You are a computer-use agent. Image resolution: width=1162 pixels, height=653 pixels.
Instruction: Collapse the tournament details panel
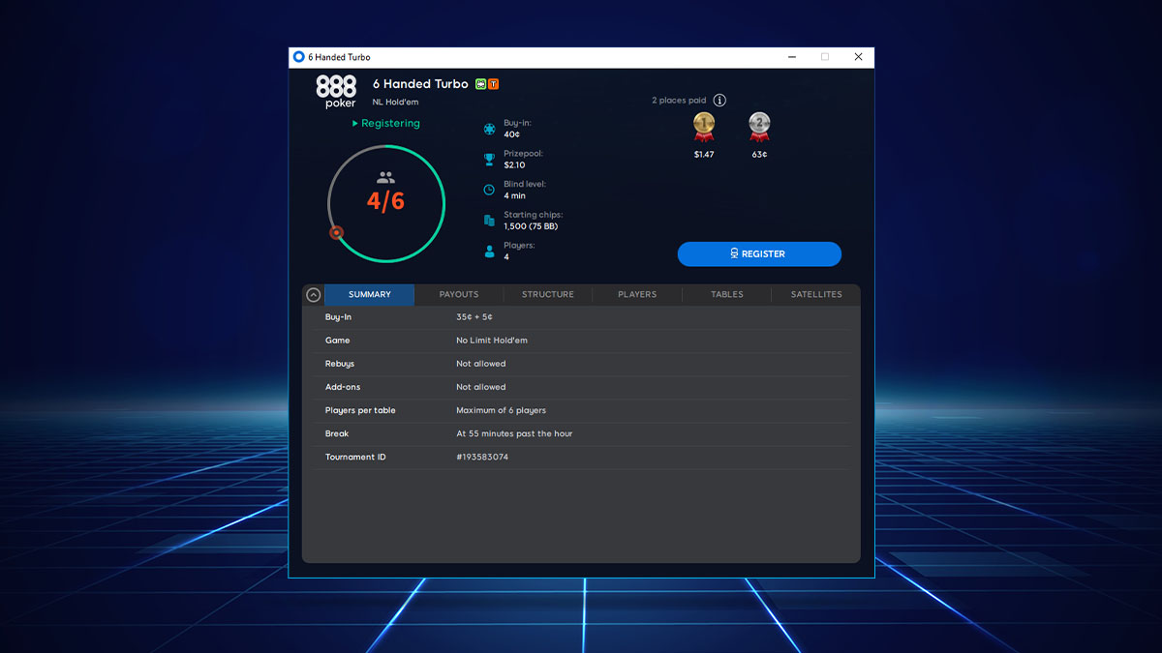(x=312, y=294)
